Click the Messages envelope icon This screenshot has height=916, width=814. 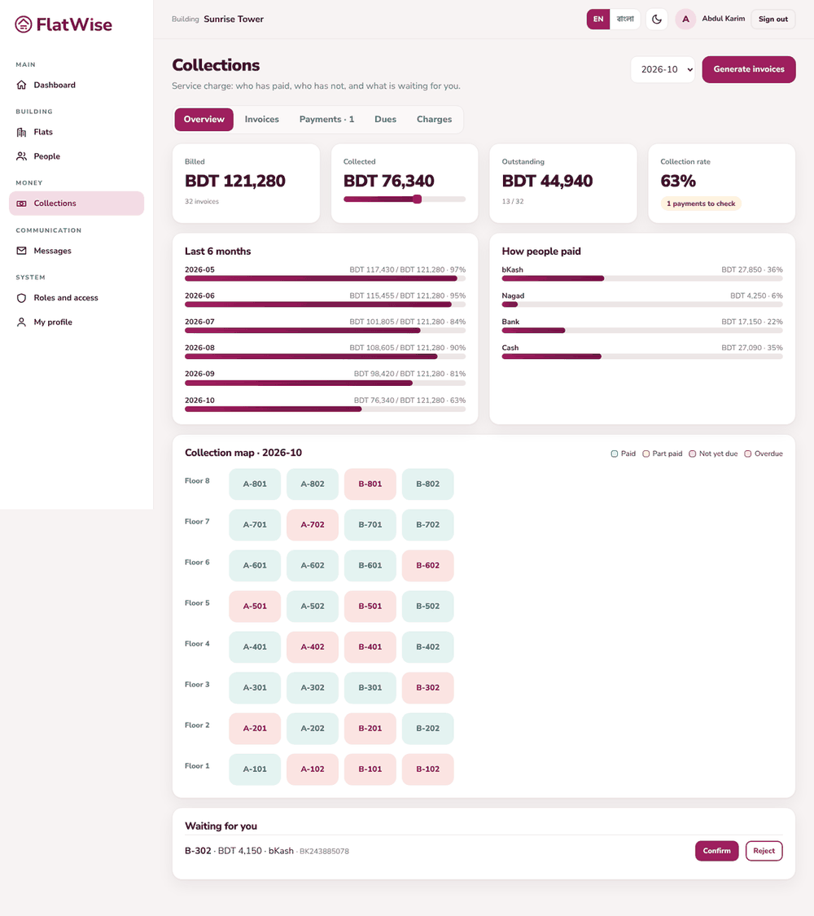22,251
